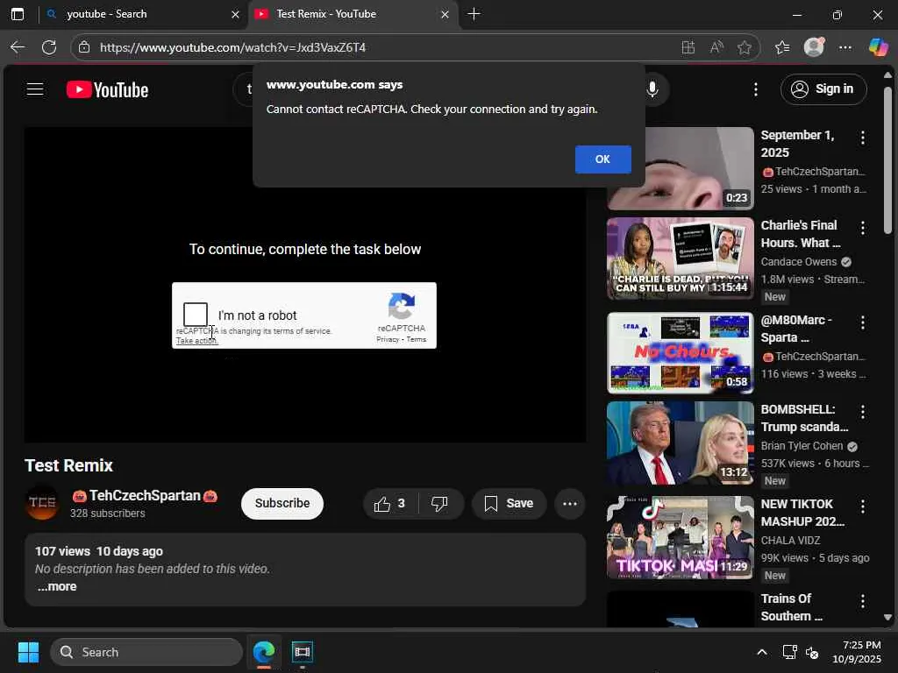Open Edge Settings and more menu

click(x=845, y=47)
